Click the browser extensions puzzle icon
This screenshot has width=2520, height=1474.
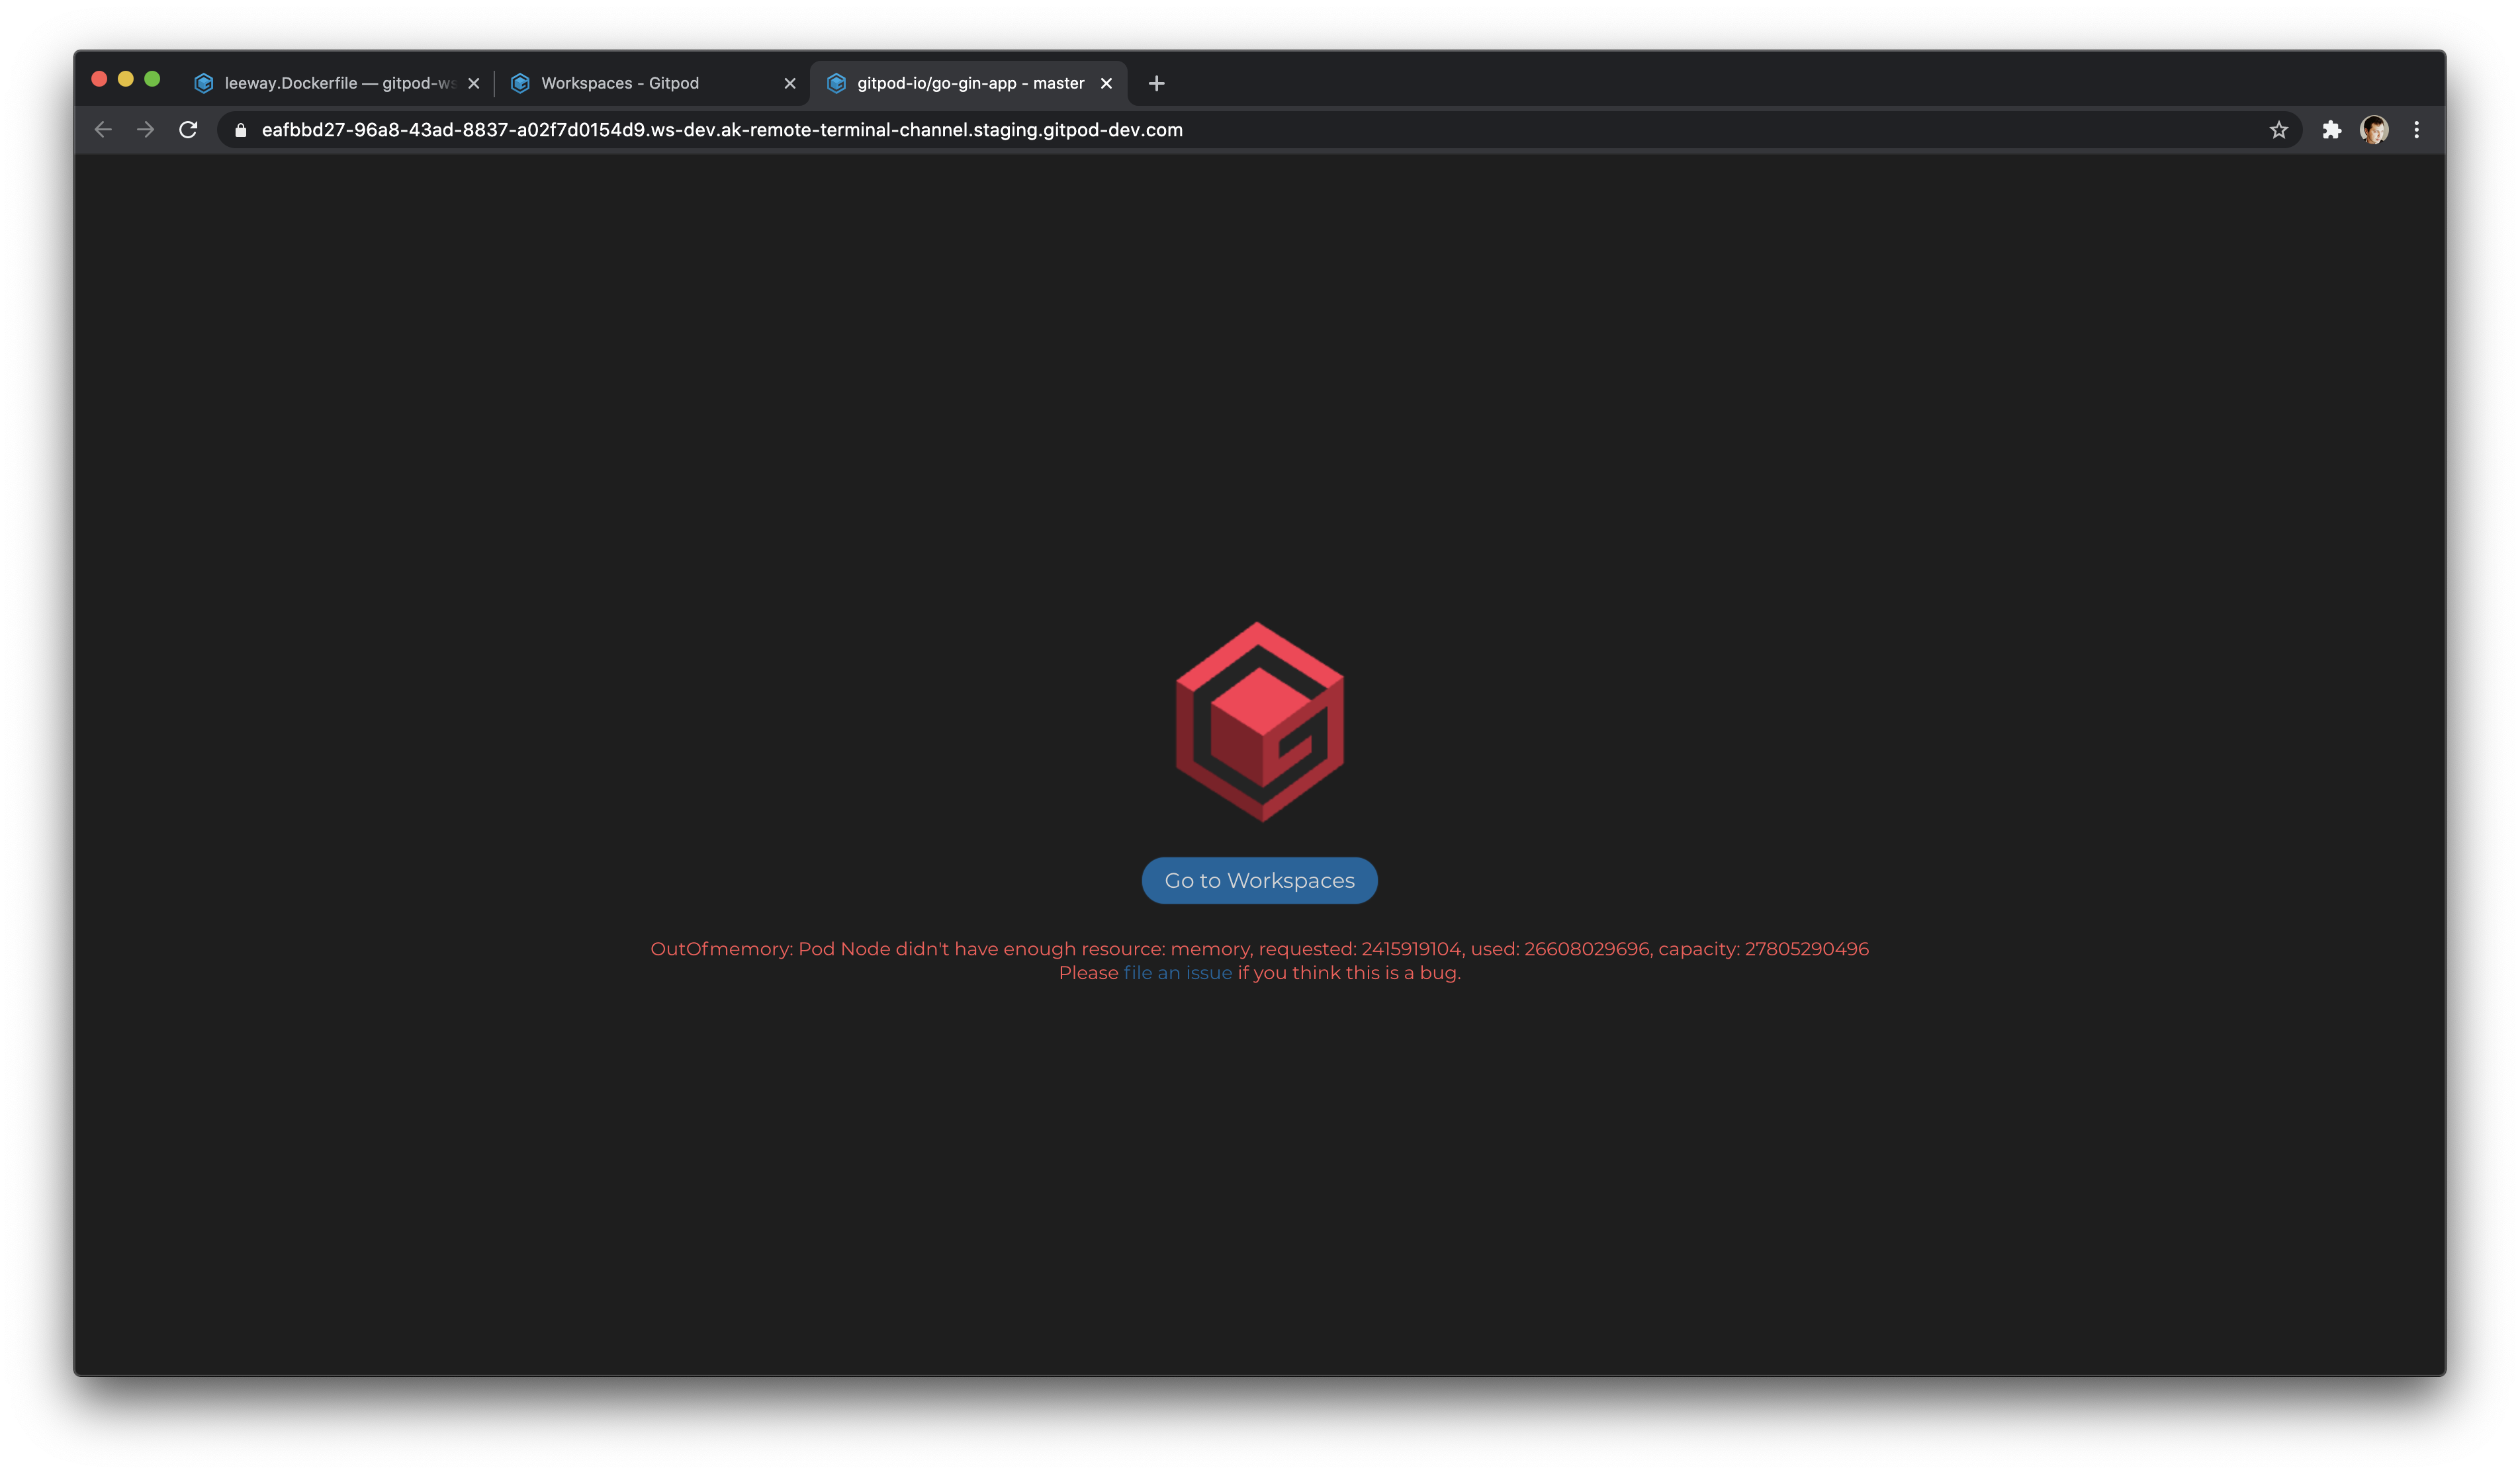2333,129
